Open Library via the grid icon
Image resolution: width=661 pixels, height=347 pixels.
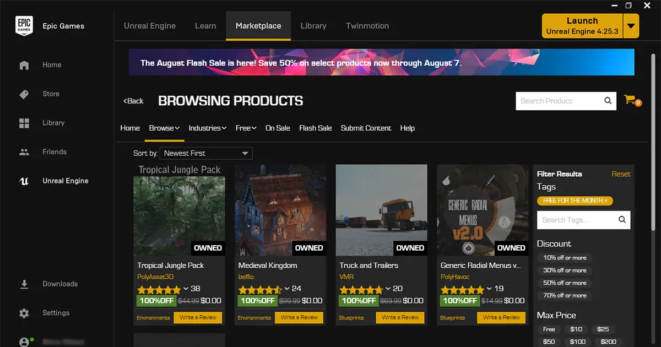pyautogui.click(x=24, y=123)
